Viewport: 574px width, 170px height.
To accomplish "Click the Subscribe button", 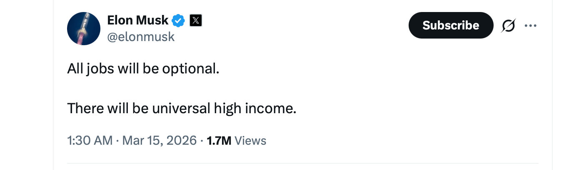I will pyautogui.click(x=451, y=25).
